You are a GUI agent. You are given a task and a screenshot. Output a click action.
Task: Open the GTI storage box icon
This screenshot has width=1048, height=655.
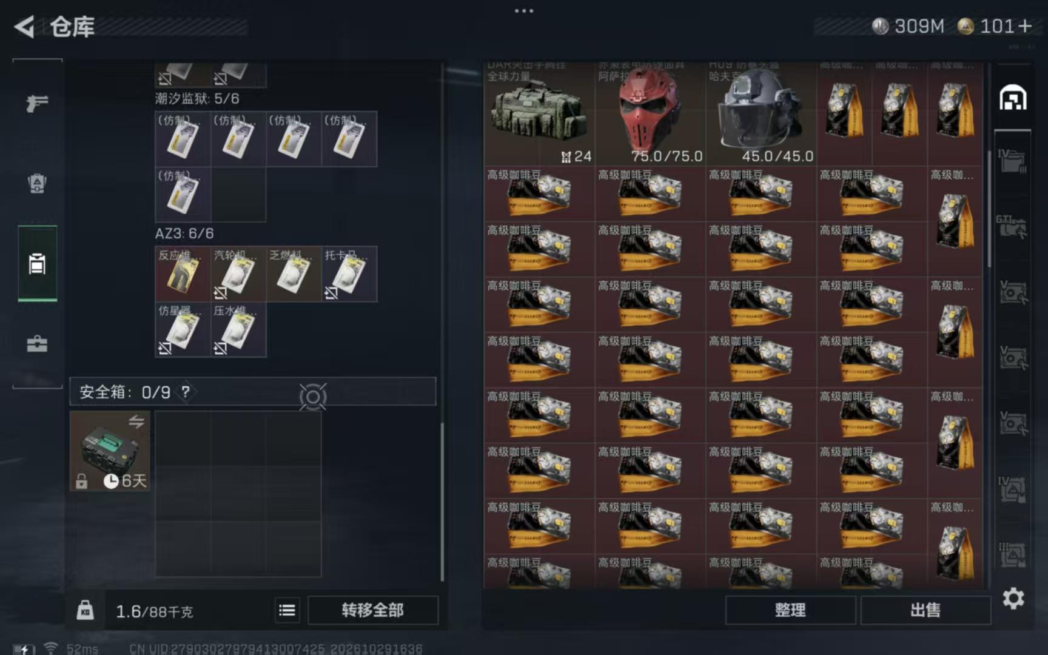[1012, 226]
